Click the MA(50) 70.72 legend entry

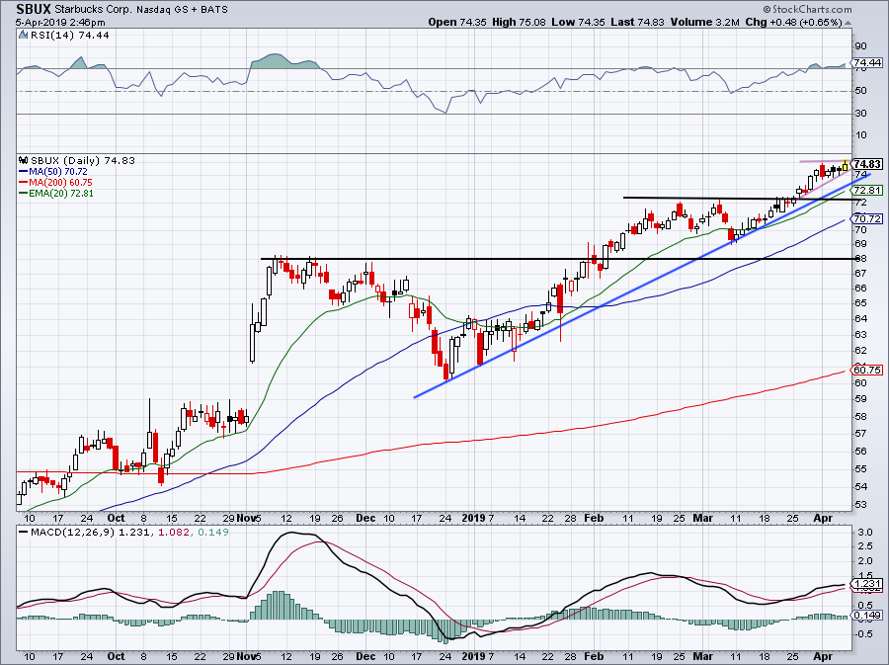tap(58, 172)
